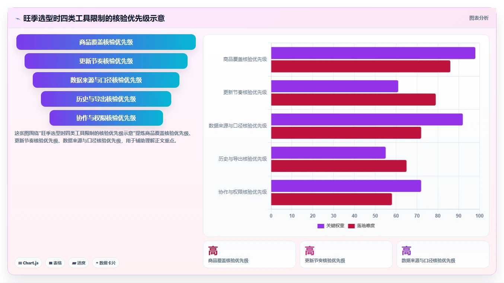
Task: Click the x-axis tick label 50
Action: coord(375,216)
